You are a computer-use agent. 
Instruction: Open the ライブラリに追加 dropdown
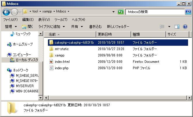[51, 26]
